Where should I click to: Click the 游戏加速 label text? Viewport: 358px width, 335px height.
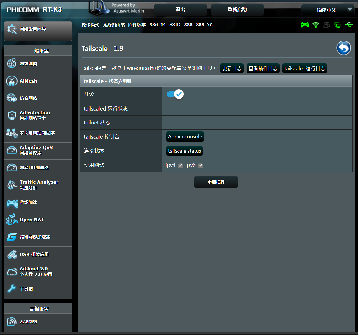click(x=28, y=202)
